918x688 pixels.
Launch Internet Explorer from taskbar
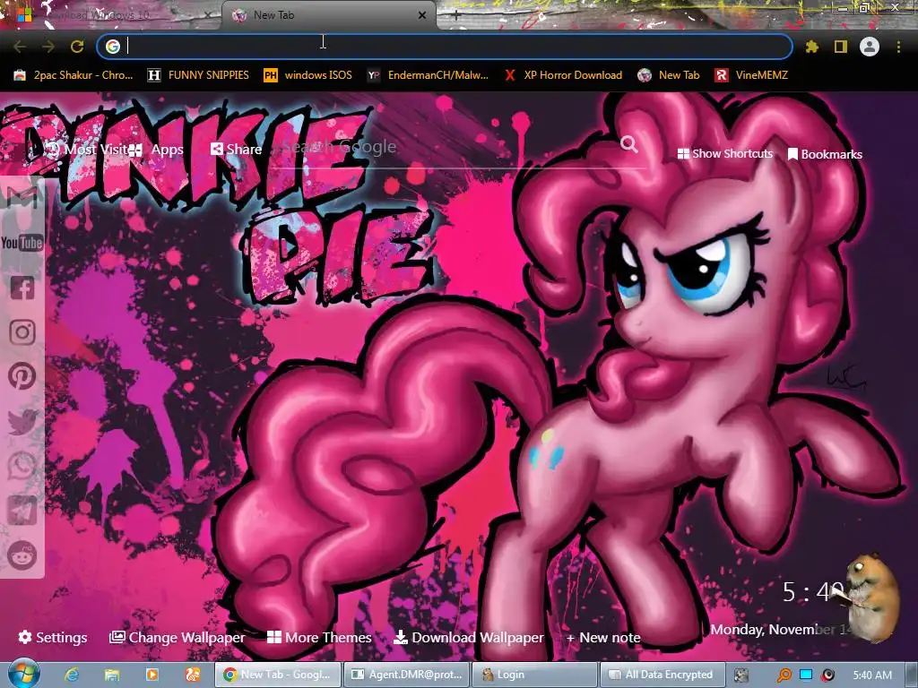72,675
